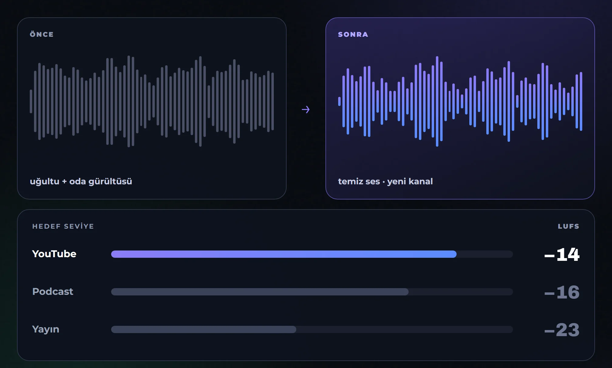This screenshot has width=612, height=368.
Task: Select the YouTube target level row
Action: (x=306, y=254)
